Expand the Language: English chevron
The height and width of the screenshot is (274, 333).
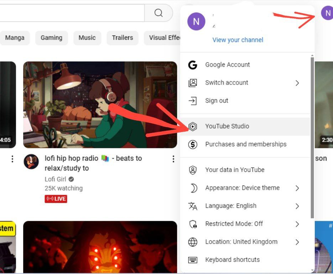(297, 206)
